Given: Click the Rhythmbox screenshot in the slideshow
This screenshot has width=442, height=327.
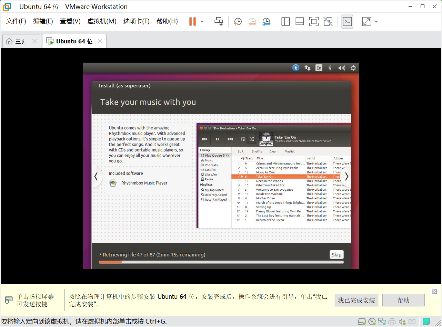Looking at the screenshot, I should pos(274,176).
